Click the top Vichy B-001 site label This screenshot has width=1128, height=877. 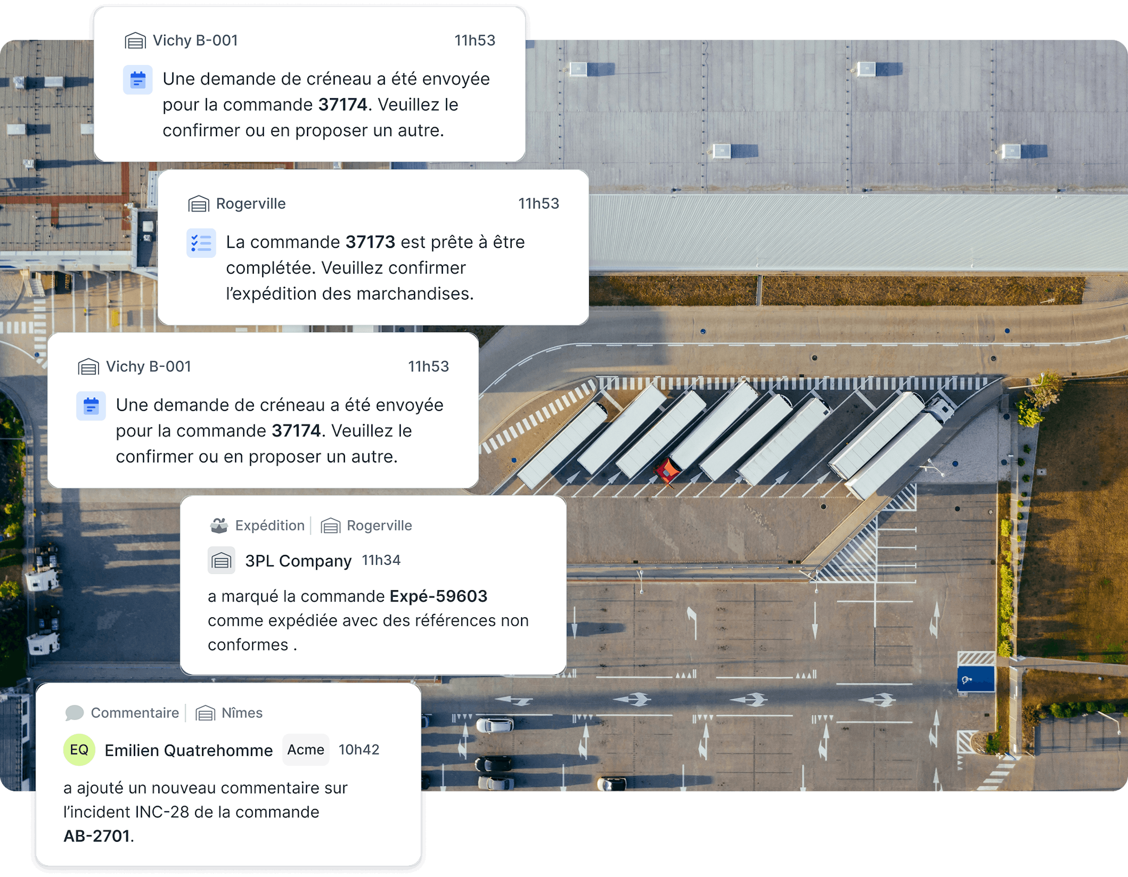[195, 40]
